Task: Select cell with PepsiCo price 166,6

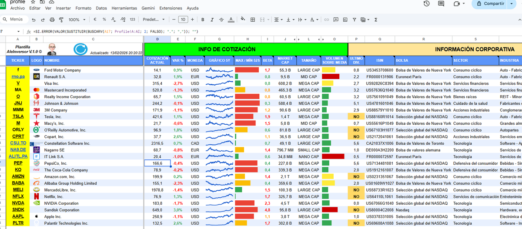Action: (157, 163)
